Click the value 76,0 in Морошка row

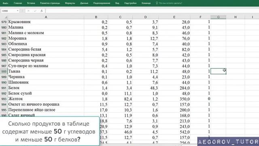pyautogui.click(x=186, y=39)
